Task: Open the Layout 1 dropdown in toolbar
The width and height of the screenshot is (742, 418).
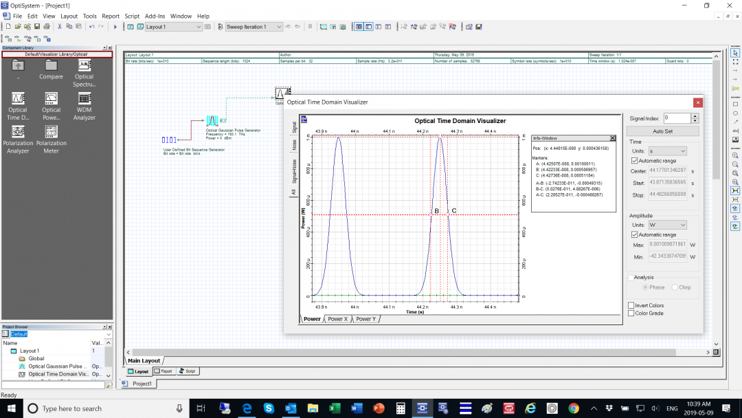Action: [x=199, y=27]
